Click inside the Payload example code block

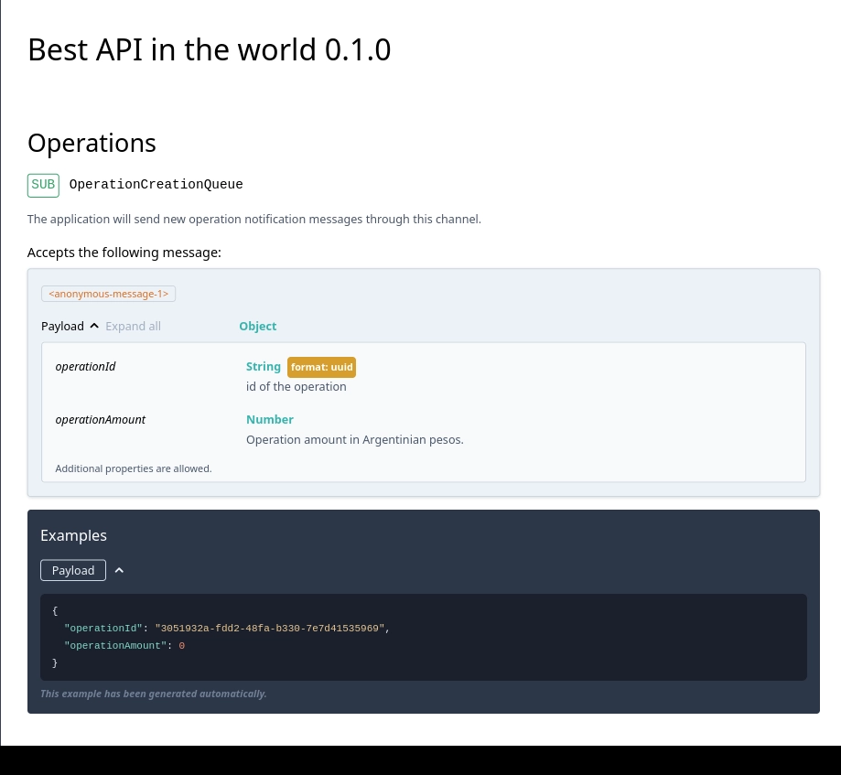point(421,637)
